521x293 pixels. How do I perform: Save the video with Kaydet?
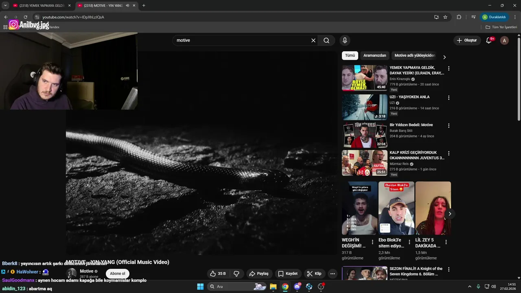point(288,273)
